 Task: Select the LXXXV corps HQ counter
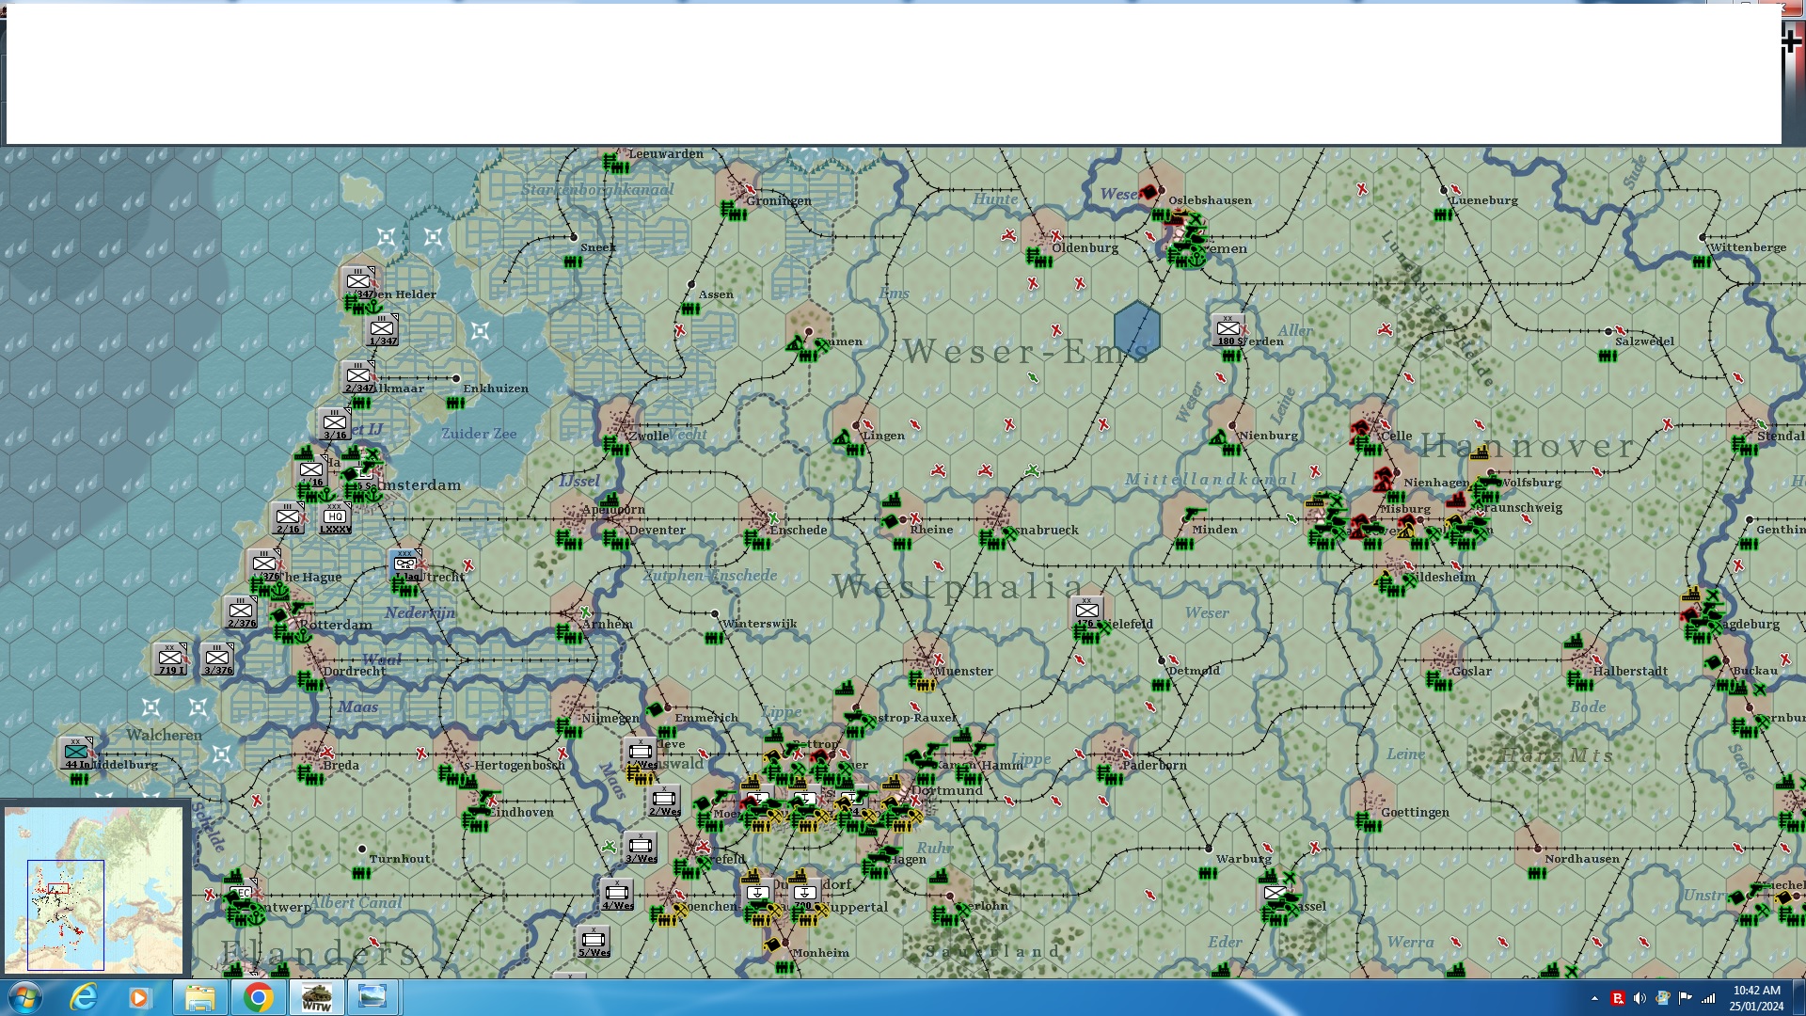pyautogui.click(x=335, y=518)
